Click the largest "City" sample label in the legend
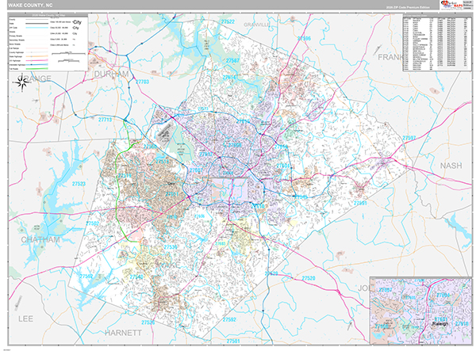Viewport: 476px width, 351px height. pos(77,22)
